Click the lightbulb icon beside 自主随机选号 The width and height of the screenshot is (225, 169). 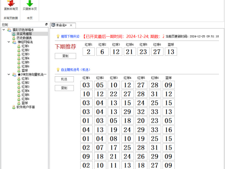click(x=58, y=69)
